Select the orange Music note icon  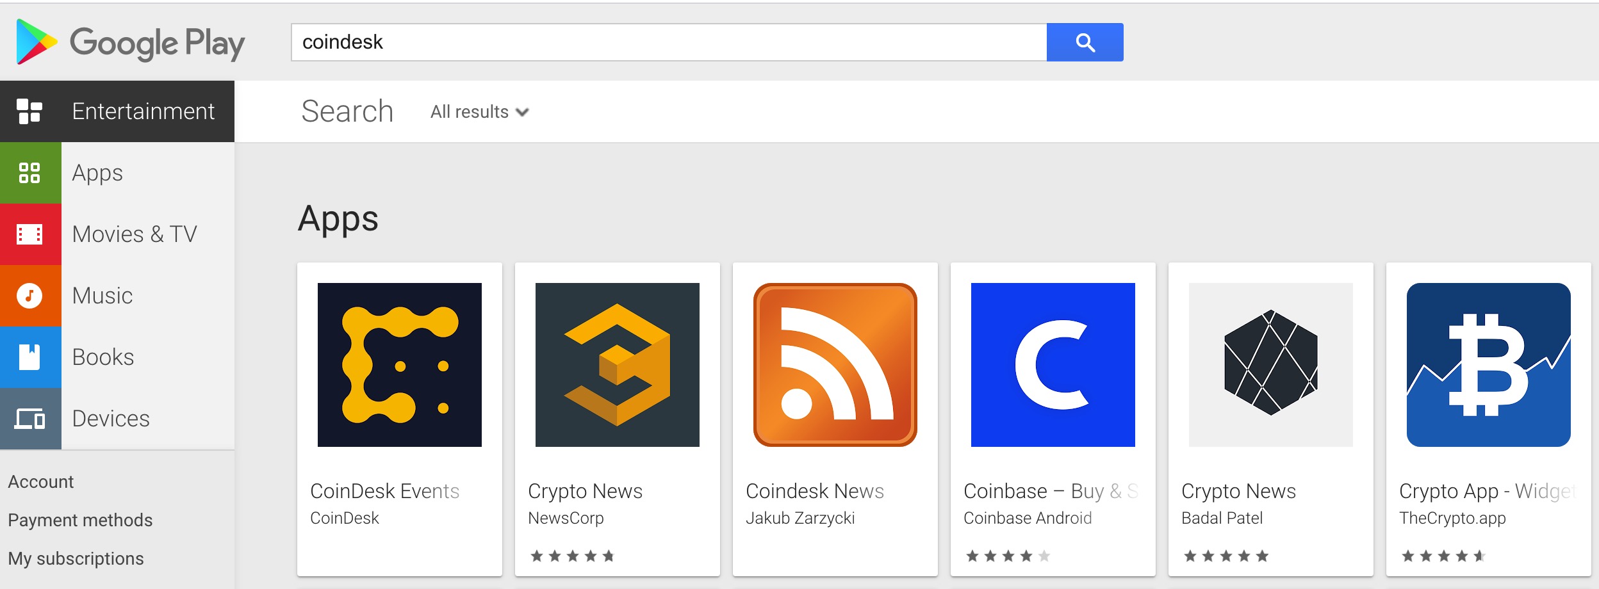click(x=30, y=296)
